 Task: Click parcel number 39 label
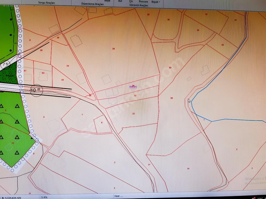pyautogui.click(x=58, y=37)
